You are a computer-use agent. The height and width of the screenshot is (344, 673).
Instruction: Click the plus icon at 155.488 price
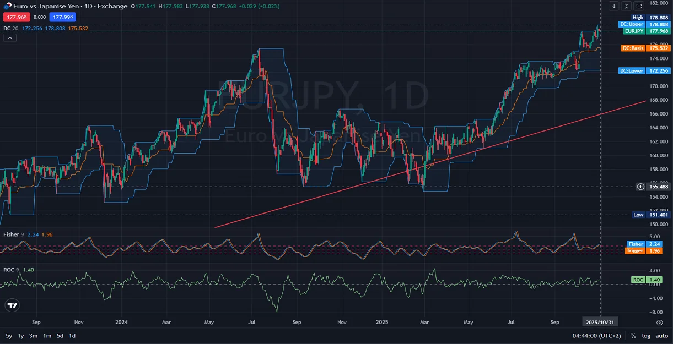[x=640, y=187]
